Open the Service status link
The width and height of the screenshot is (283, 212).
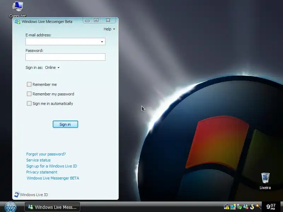click(38, 160)
